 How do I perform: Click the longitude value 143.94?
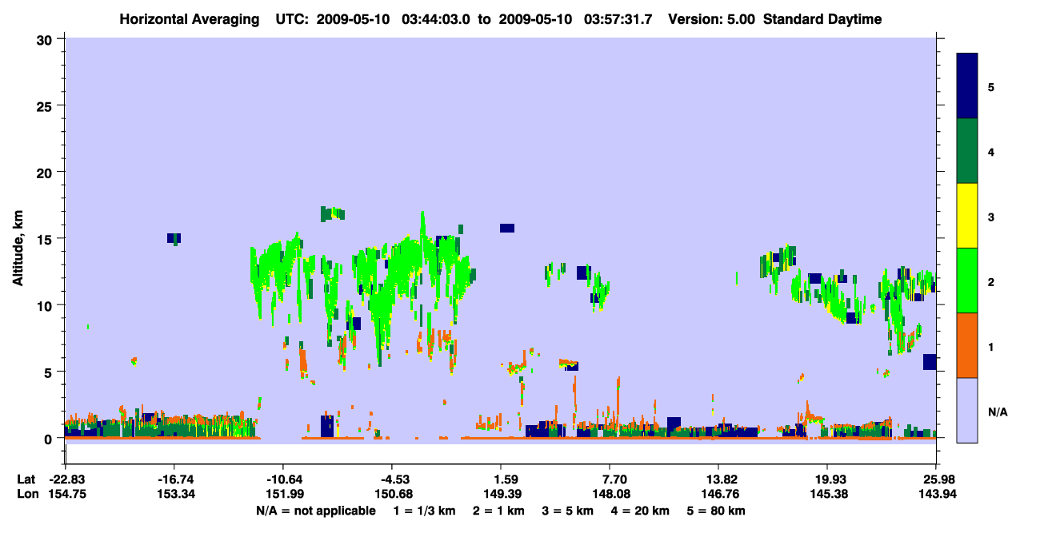(936, 494)
